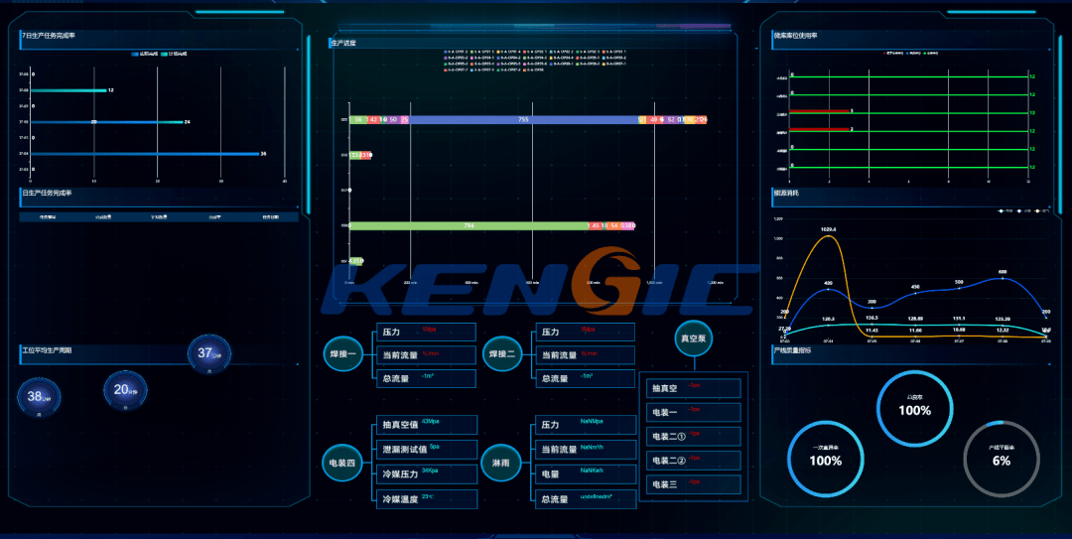Viewport: 1072px width, 539px height.
Task: Select the 电装四 station circle
Action: pyautogui.click(x=341, y=463)
